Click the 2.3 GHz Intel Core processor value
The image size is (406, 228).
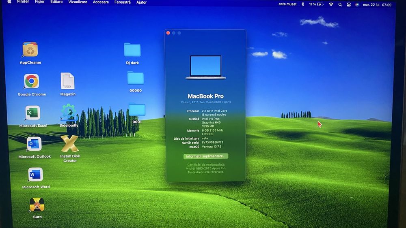[214, 113]
